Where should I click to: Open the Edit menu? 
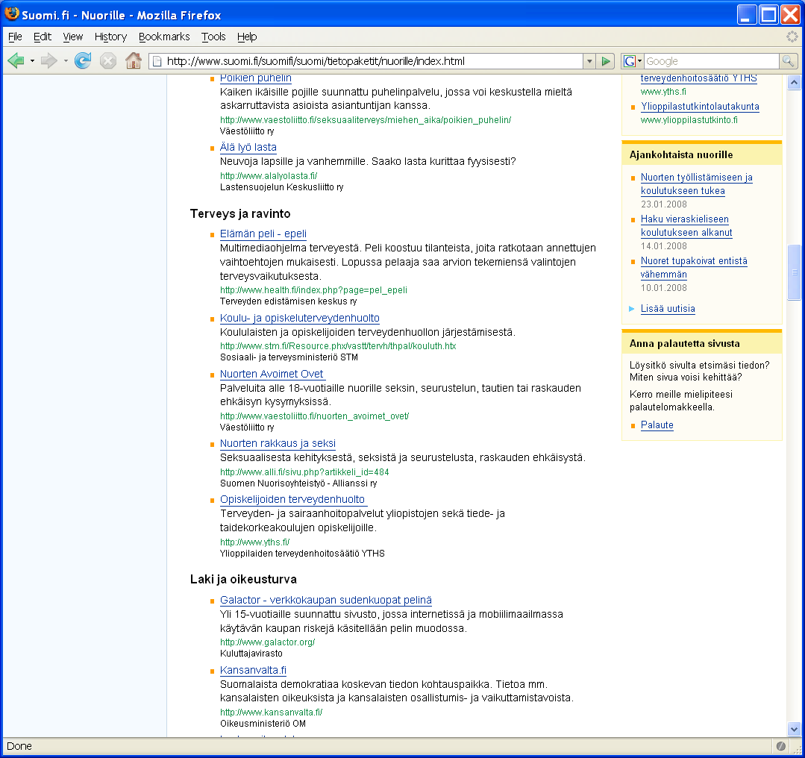(x=42, y=37)
